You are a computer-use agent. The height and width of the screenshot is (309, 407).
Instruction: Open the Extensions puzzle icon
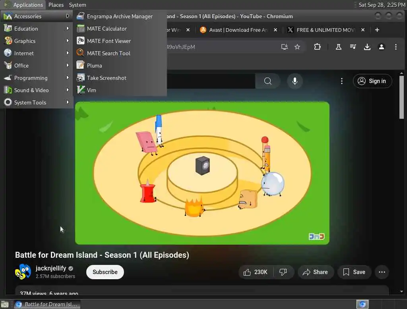tap(317, 47)
